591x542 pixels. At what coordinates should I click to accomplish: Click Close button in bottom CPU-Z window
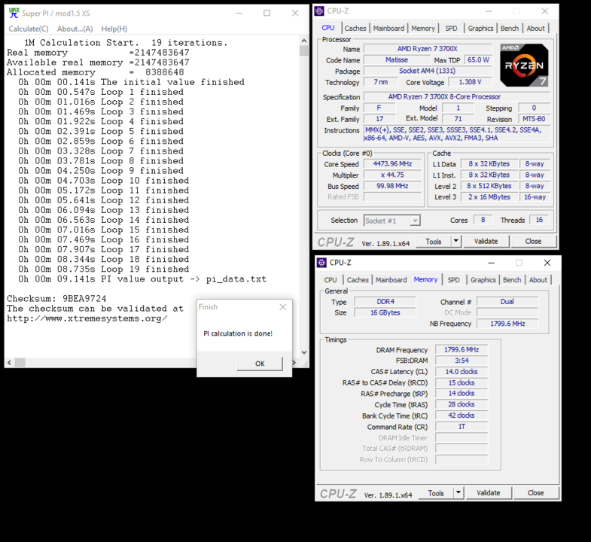[x=535, y=492]
